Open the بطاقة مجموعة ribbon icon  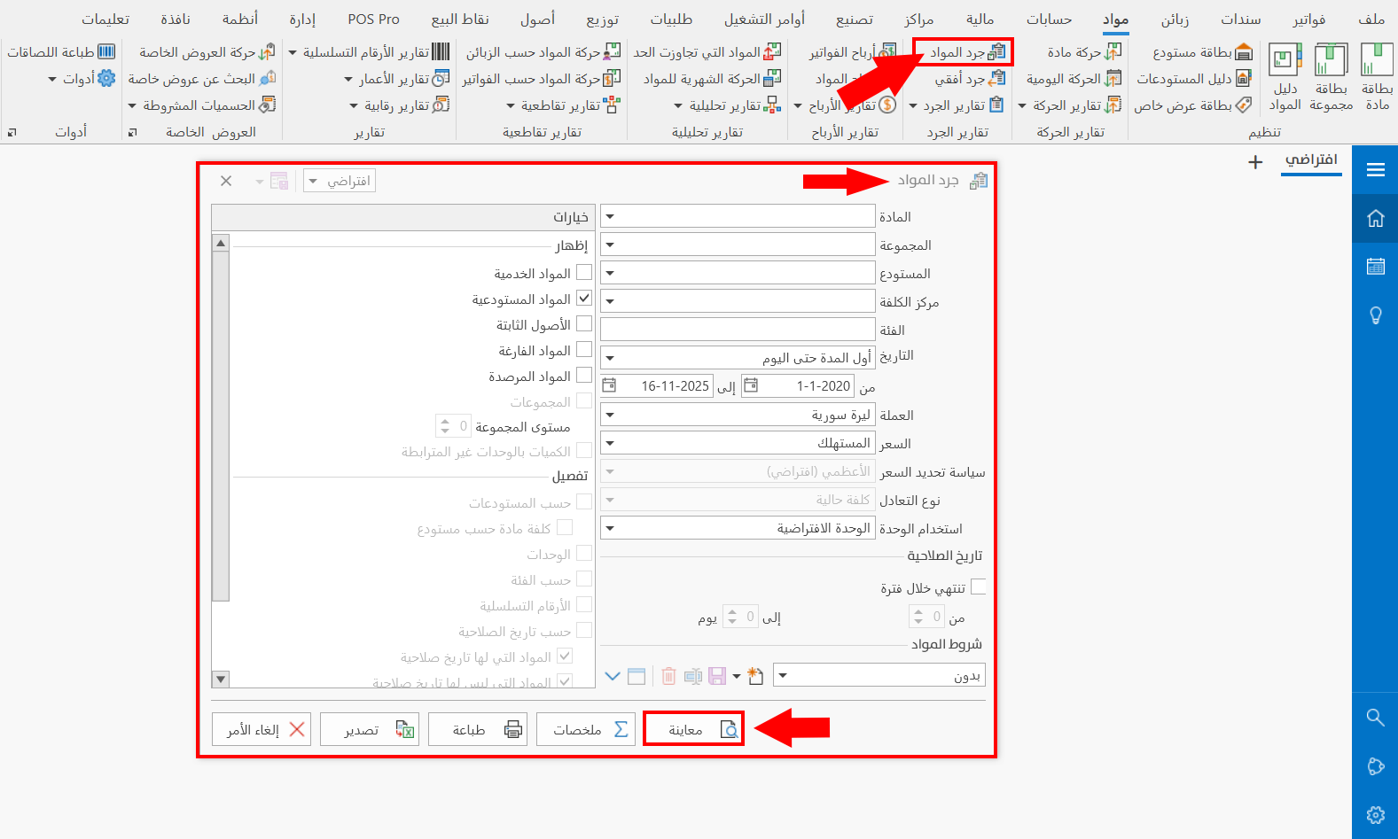(x=1331, y=78)
